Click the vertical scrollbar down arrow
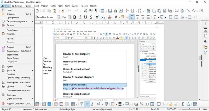Viewport: 209px width, 111px height. (x=200, y=100)
